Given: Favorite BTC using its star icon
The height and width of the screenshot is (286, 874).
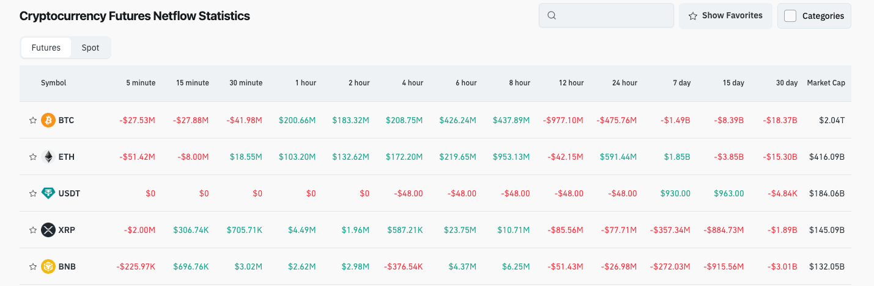Looking at the screenshot, I should (x=33, y=121).
